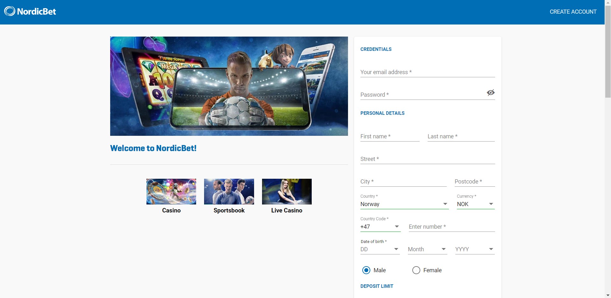
Task: Open the Live Casino thumbnail image
Action: tap(287, 191)
